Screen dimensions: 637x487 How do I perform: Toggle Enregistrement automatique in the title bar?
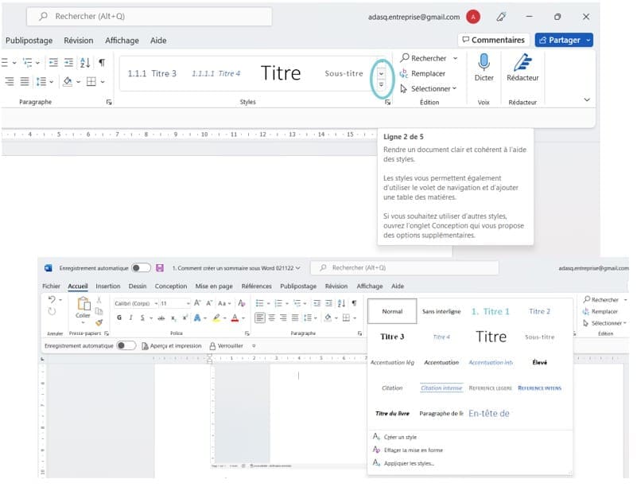[141, 268]
